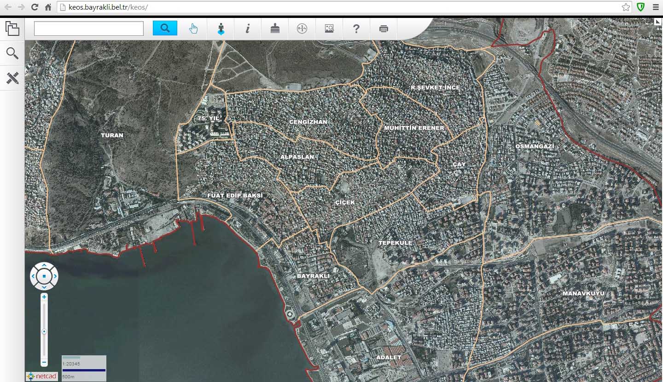This screenshot has width=663, height=382.
Task: Pan the map up with arrow
Action: [44, 266]
